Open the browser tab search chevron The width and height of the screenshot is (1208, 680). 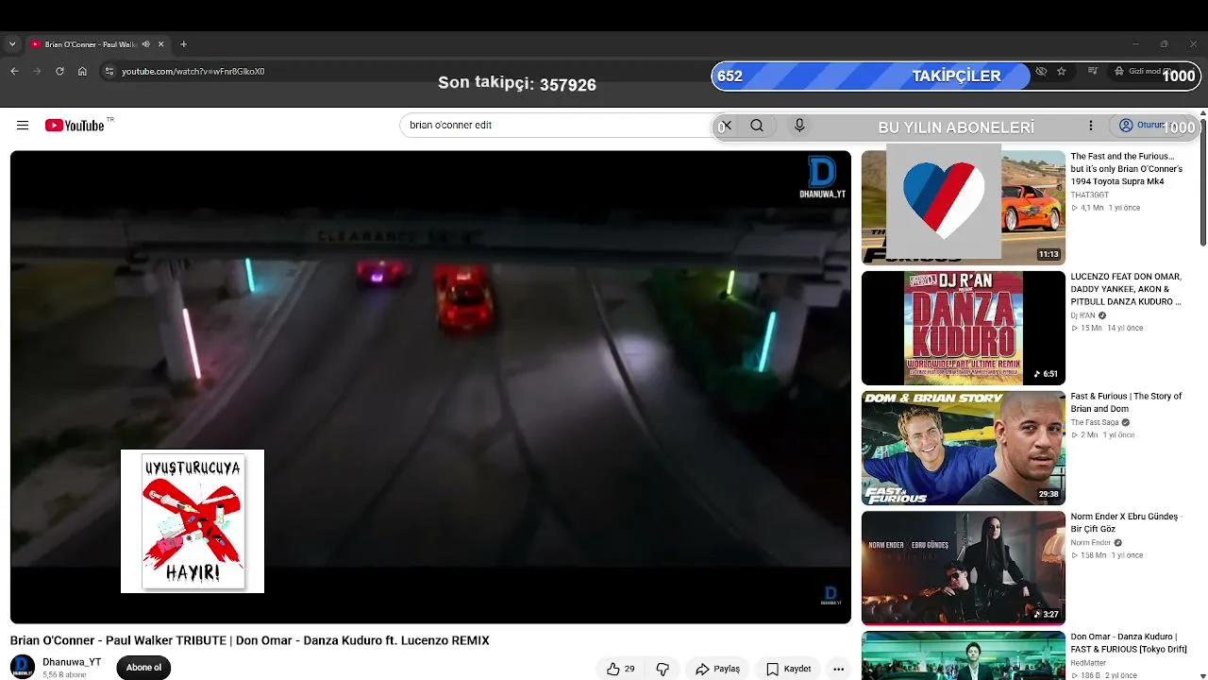[12, 44]
